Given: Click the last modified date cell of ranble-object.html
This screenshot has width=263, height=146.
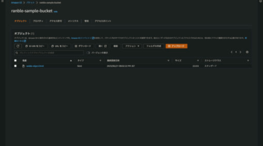Looking at the screenshot, I should tap(121, 66).
